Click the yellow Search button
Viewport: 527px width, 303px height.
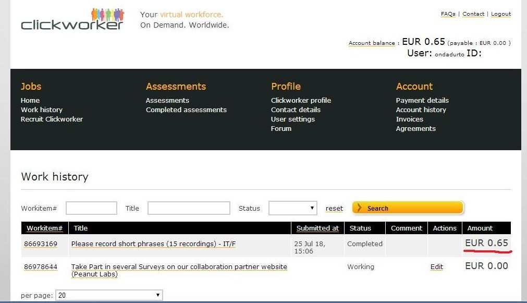coord(408,208)
